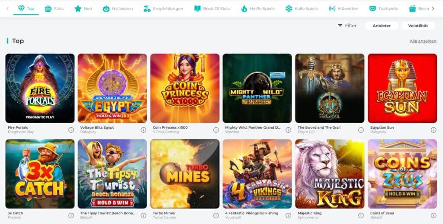The image size is (443, 224).
Task: Open info icon for Voltage Blitz Egypt
Action: coord(144,130)
